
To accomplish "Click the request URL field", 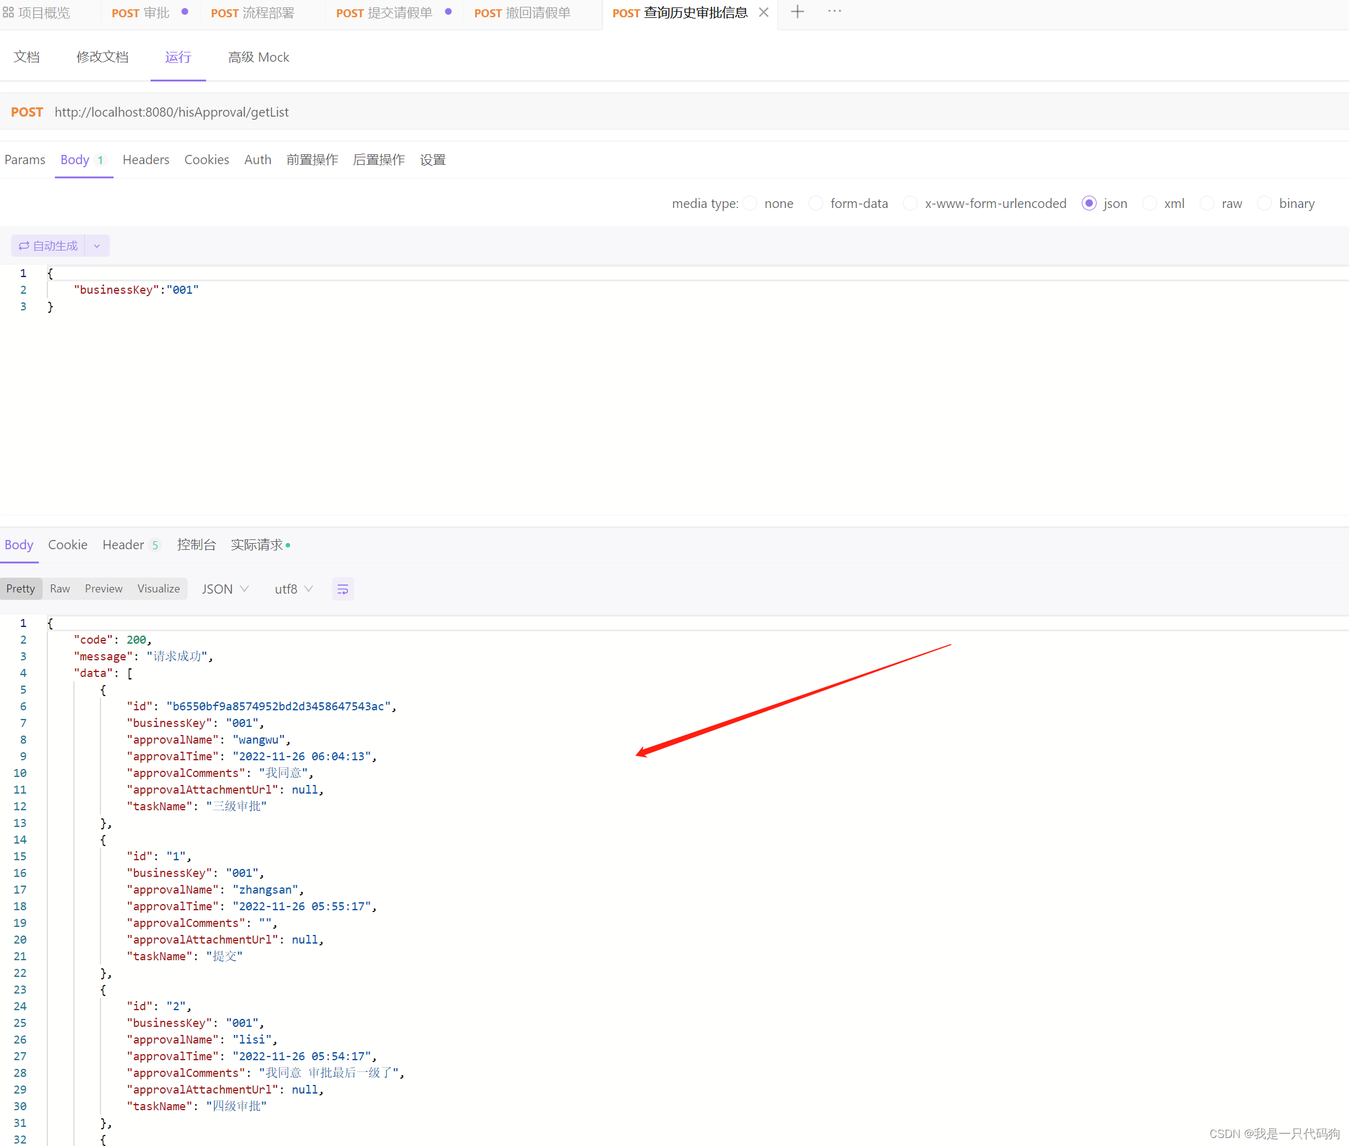I will point(172,112).
